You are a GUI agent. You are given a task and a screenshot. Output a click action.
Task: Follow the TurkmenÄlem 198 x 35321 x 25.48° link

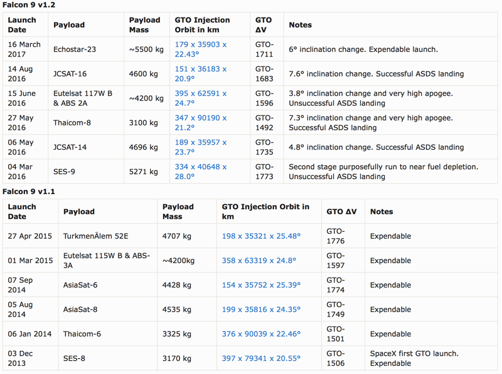coord(261,236)
